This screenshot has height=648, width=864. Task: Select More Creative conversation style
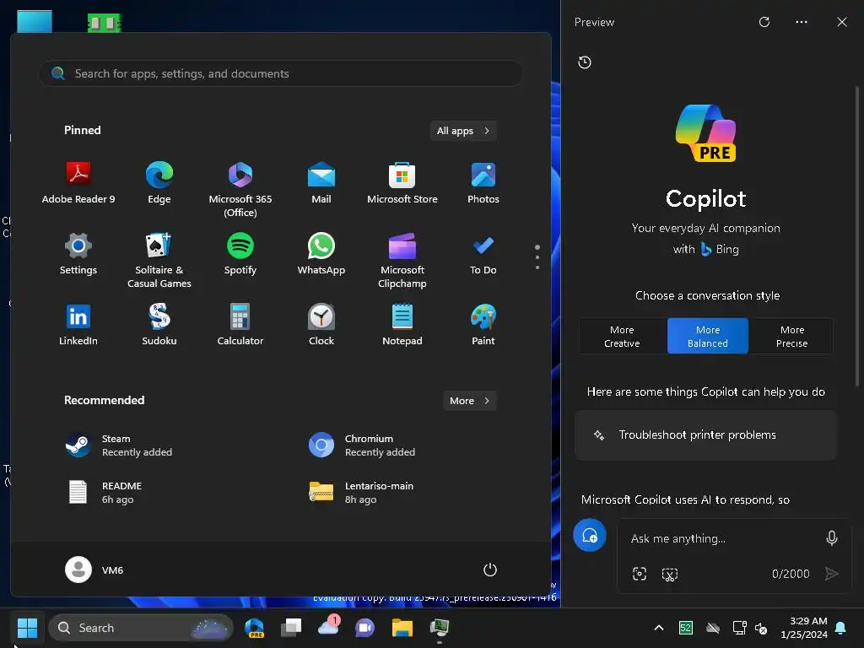622,336
